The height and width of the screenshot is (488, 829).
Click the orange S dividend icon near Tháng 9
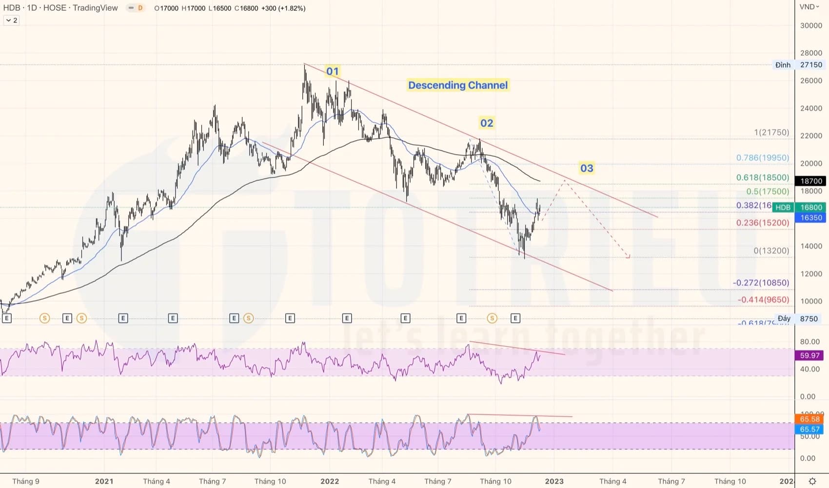click(x=44, y=318)
